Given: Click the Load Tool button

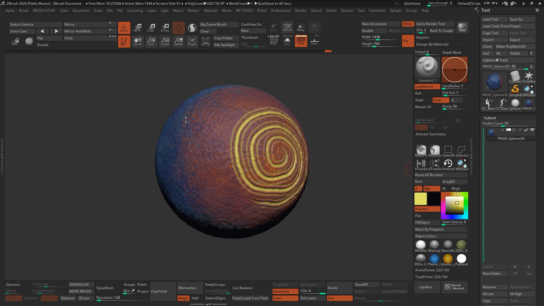Looking at the screenshot, I should (495, 19).
